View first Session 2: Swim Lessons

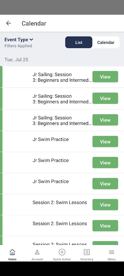tap(105, 205)
